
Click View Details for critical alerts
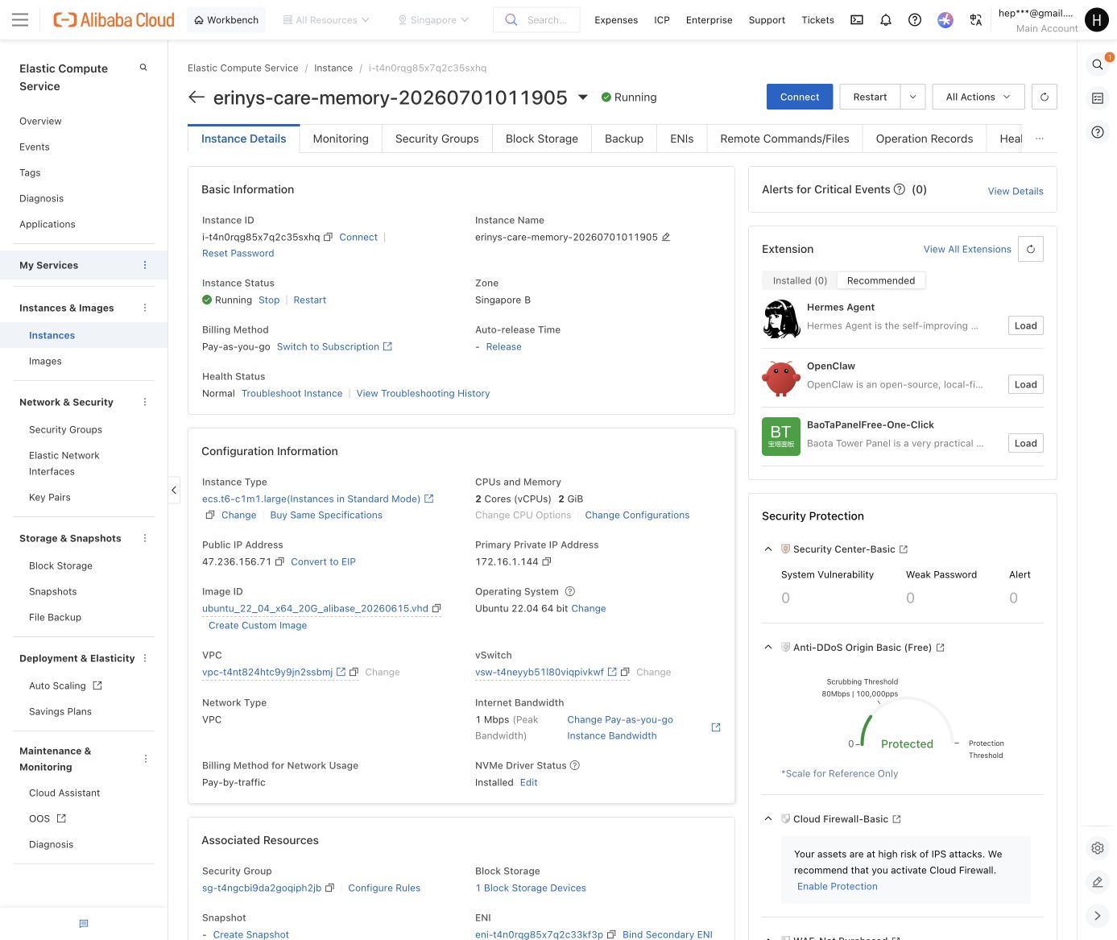(1016, 191)
